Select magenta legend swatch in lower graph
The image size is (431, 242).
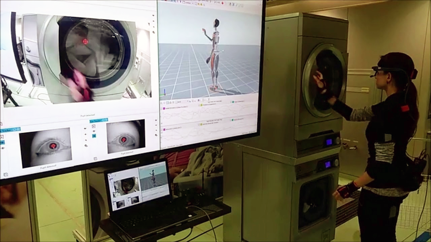(x=164, y=129)
